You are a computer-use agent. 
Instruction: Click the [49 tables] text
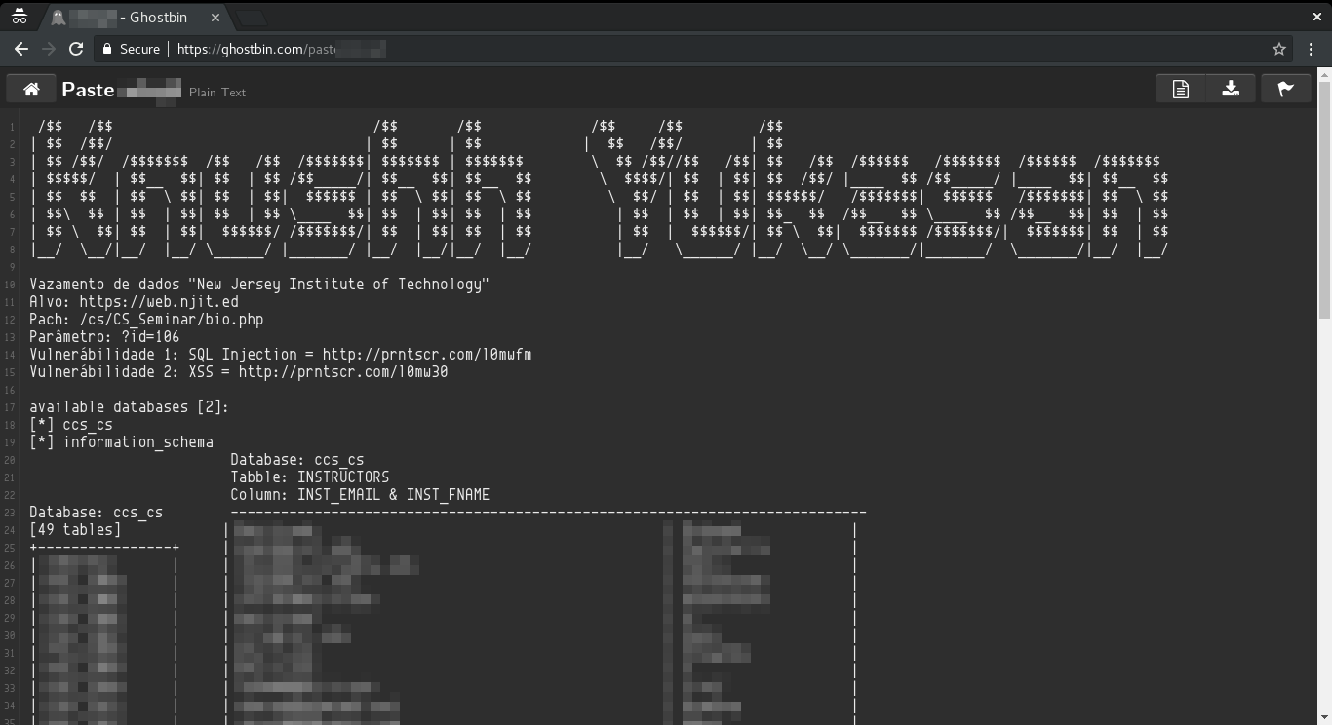pos(75,530)
